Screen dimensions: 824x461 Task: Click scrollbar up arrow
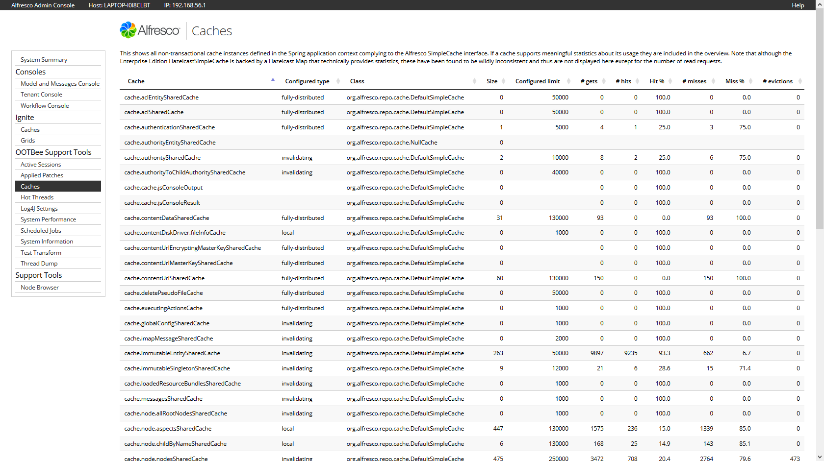click(820, 3)
